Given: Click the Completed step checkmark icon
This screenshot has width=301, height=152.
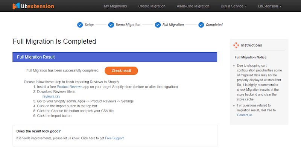Looking at the screenshot, I should (201, 25).
